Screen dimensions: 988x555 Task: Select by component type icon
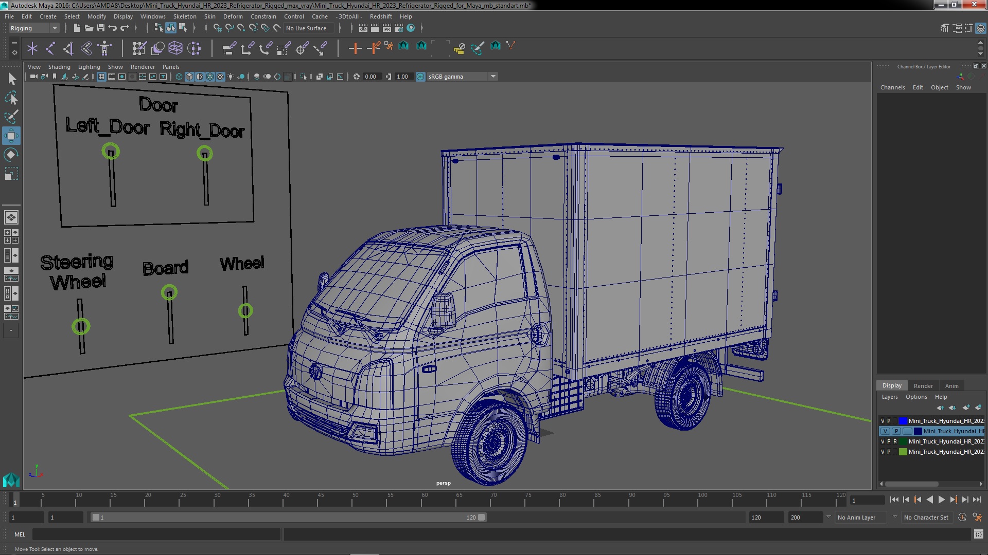[x=182, y=28]
